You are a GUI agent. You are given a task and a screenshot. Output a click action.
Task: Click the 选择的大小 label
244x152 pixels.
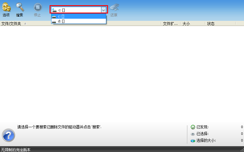[206, 140]
